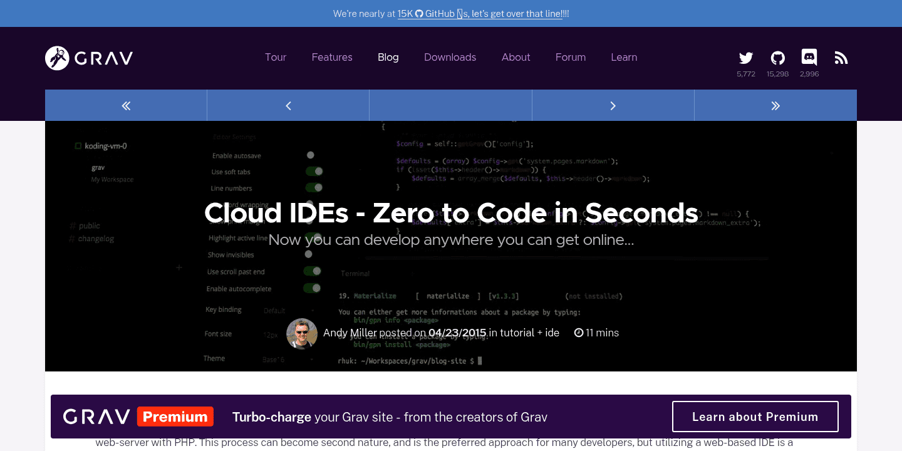Open the Downloads menu item
The image size is (902, 451).
click(450, 57)
